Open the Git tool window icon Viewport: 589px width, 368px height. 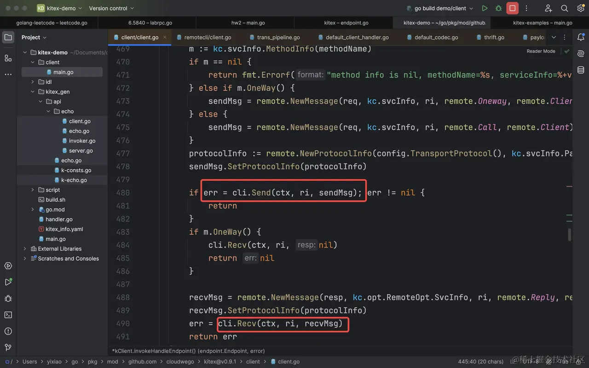pos(8,347)
